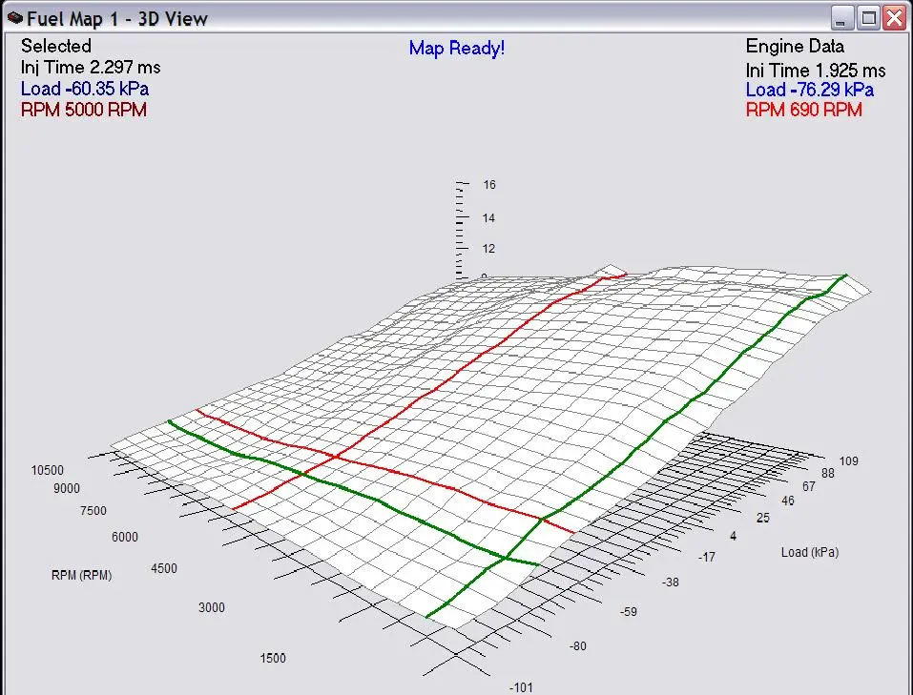Select the red RPM 5000 RPM value
The image size is (913, 695).
84,110
